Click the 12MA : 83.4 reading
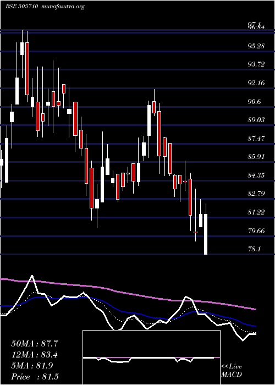The image size is (275, 385). click(x=35, y=355)
